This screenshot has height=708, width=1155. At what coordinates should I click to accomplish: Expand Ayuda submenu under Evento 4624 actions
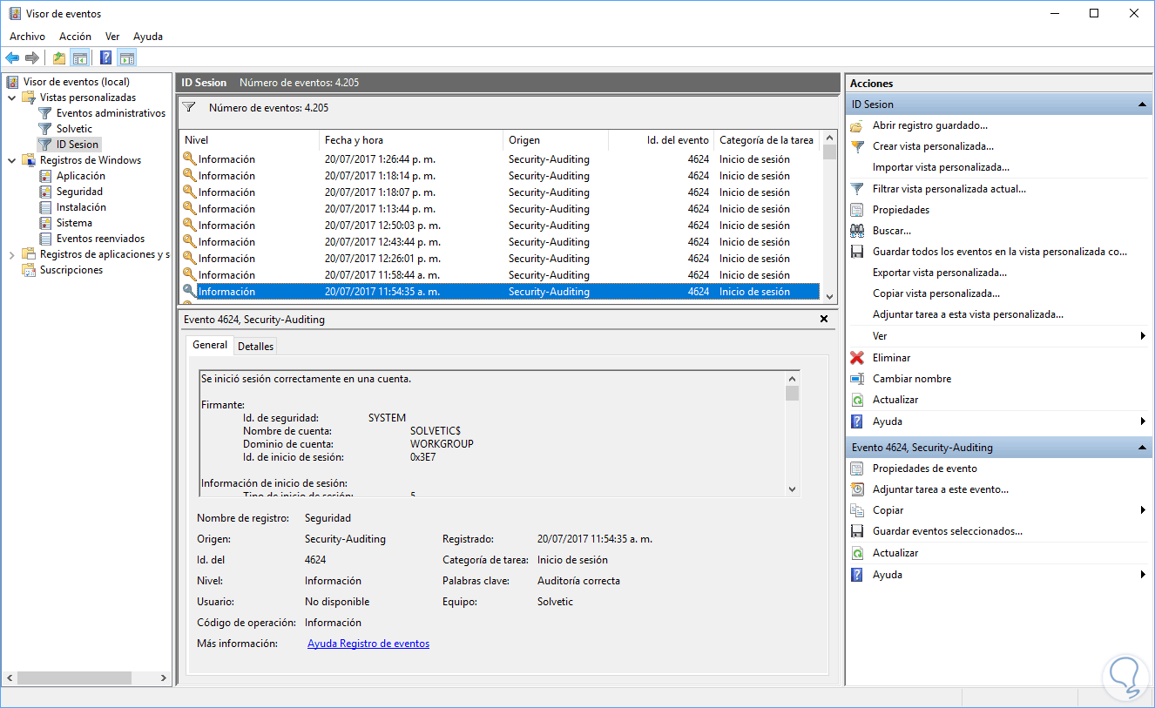tap(1143, 575)
